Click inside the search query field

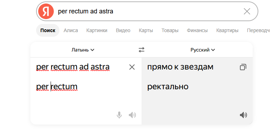(148, 12)
